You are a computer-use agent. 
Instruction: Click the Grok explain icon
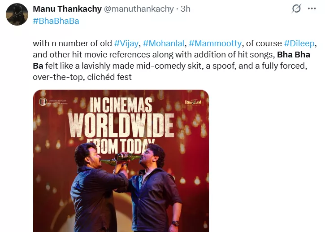pyautogui.click(x=296, y=9)
